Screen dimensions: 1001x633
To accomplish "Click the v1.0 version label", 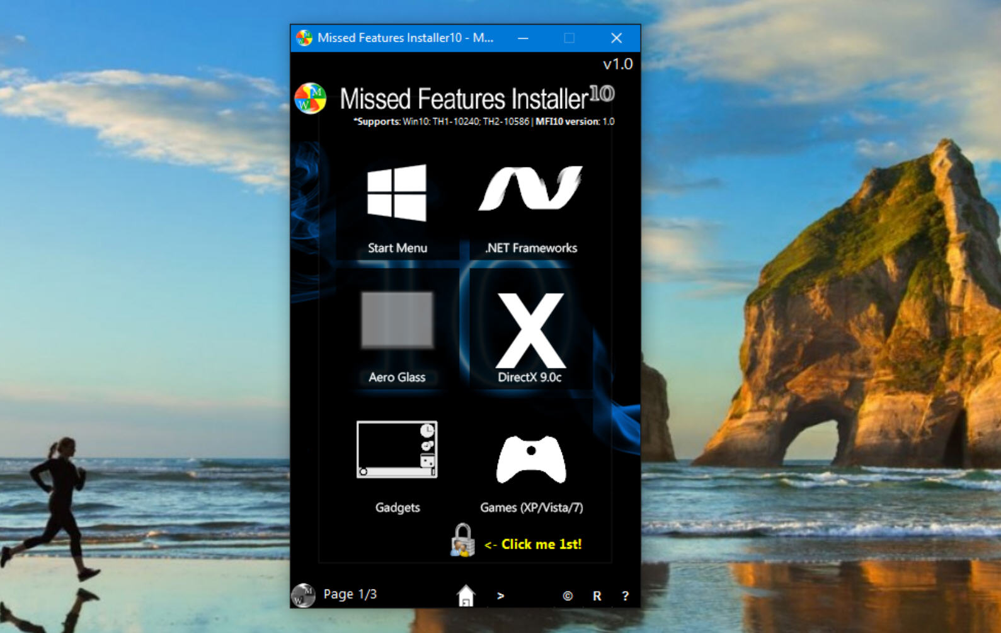I will [x=617, y=64].
